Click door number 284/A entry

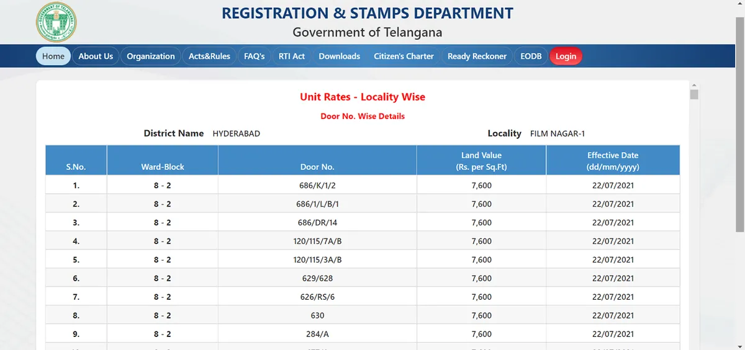317,334
